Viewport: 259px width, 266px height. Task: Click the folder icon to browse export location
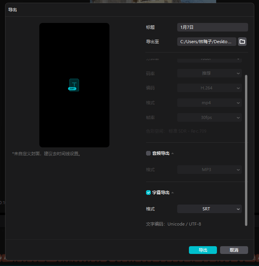pyautogui.click(x=242, y=42)
